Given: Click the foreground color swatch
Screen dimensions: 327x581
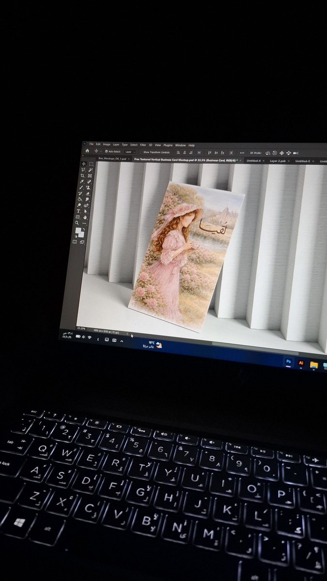Looking at the screenshot, I should point(78,230).
